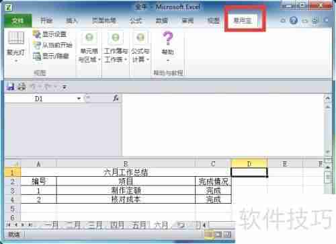Click the first-sheet navigation arrow
The image size is (336, 244).
(x=9, y=225)
